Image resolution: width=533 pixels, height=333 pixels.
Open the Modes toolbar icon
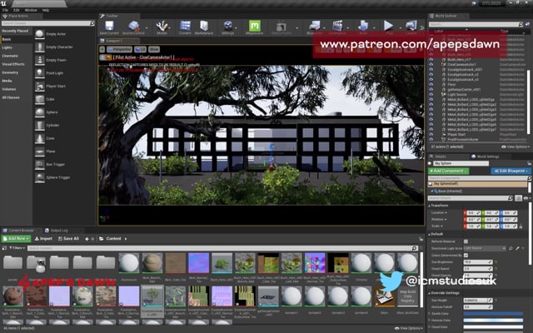(162, 26)
